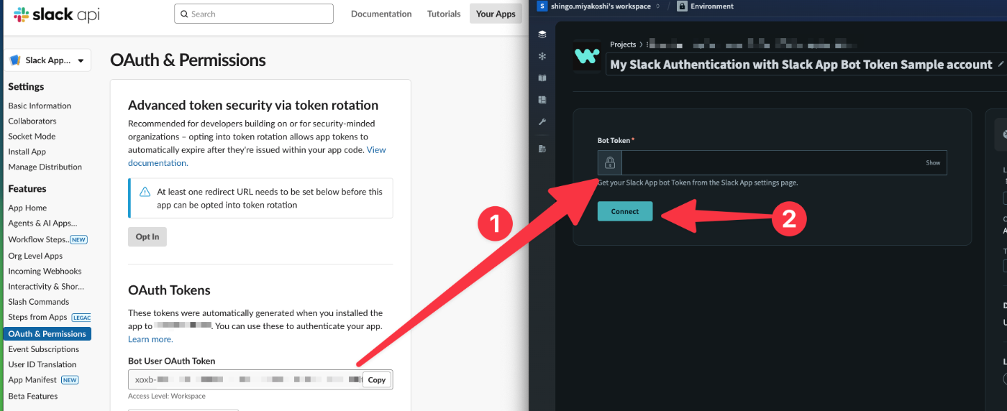
Task: Click Show to reveal Bot Token
Action: tap(933, 163)
